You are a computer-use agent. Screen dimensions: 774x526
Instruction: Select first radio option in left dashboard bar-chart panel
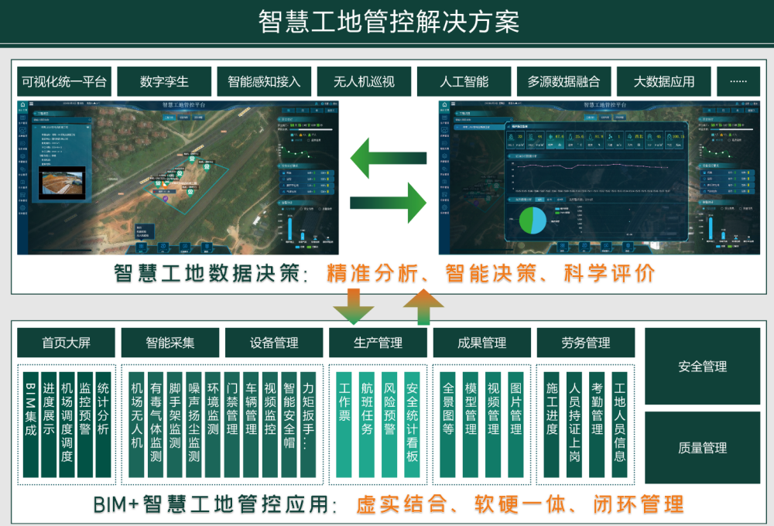click(x=282, y=208)
